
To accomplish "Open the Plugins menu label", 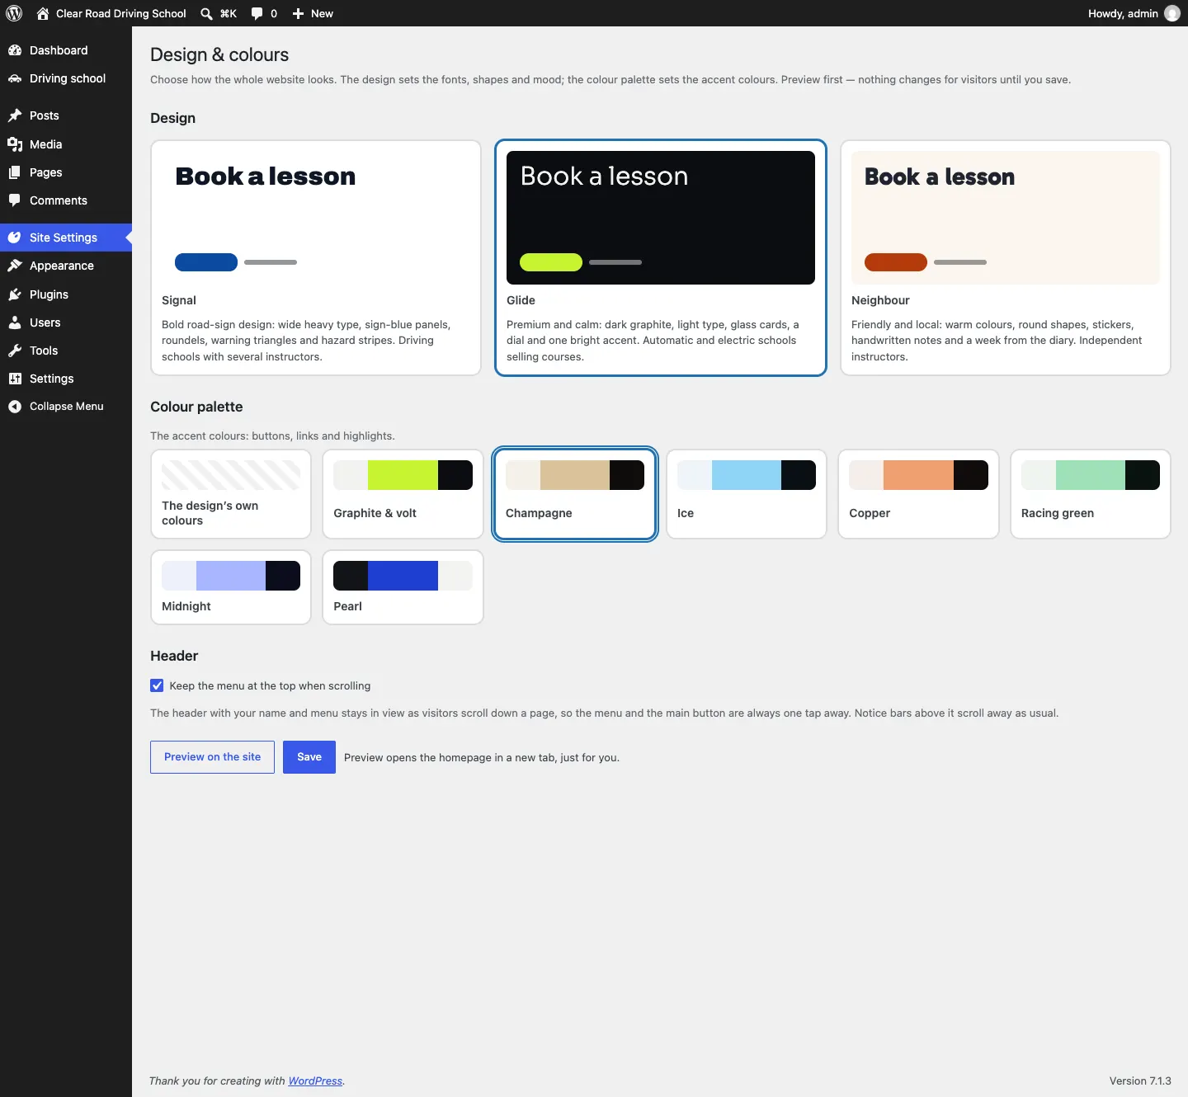I will click(49, 294).
